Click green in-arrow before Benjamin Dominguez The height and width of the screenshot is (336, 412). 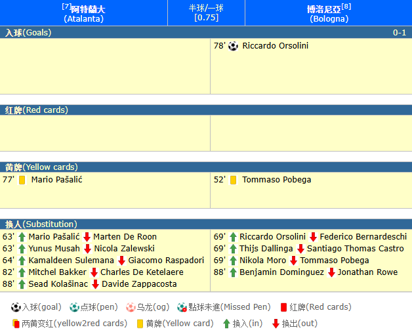tap(233, 272)
